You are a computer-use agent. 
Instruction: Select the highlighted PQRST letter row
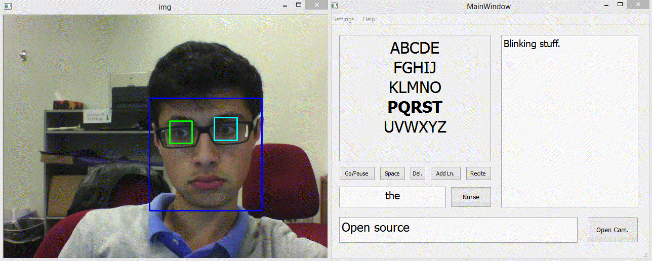415,107
